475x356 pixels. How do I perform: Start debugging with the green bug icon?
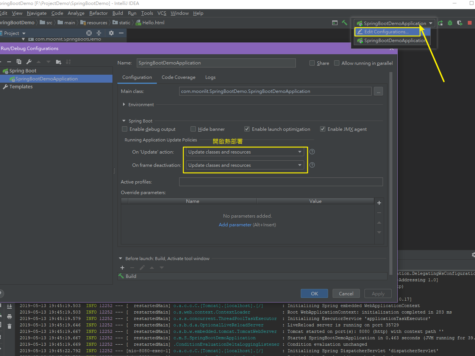coord(450,23)
